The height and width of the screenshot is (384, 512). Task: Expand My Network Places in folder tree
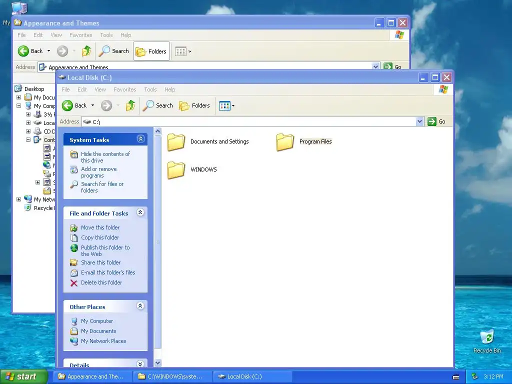(19, 199)
